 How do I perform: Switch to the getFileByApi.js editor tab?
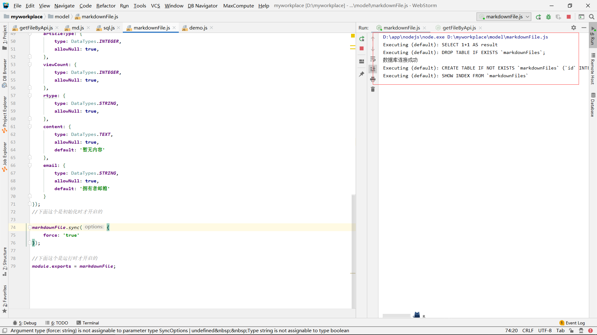pyautogui.click(x=36, y=28)
